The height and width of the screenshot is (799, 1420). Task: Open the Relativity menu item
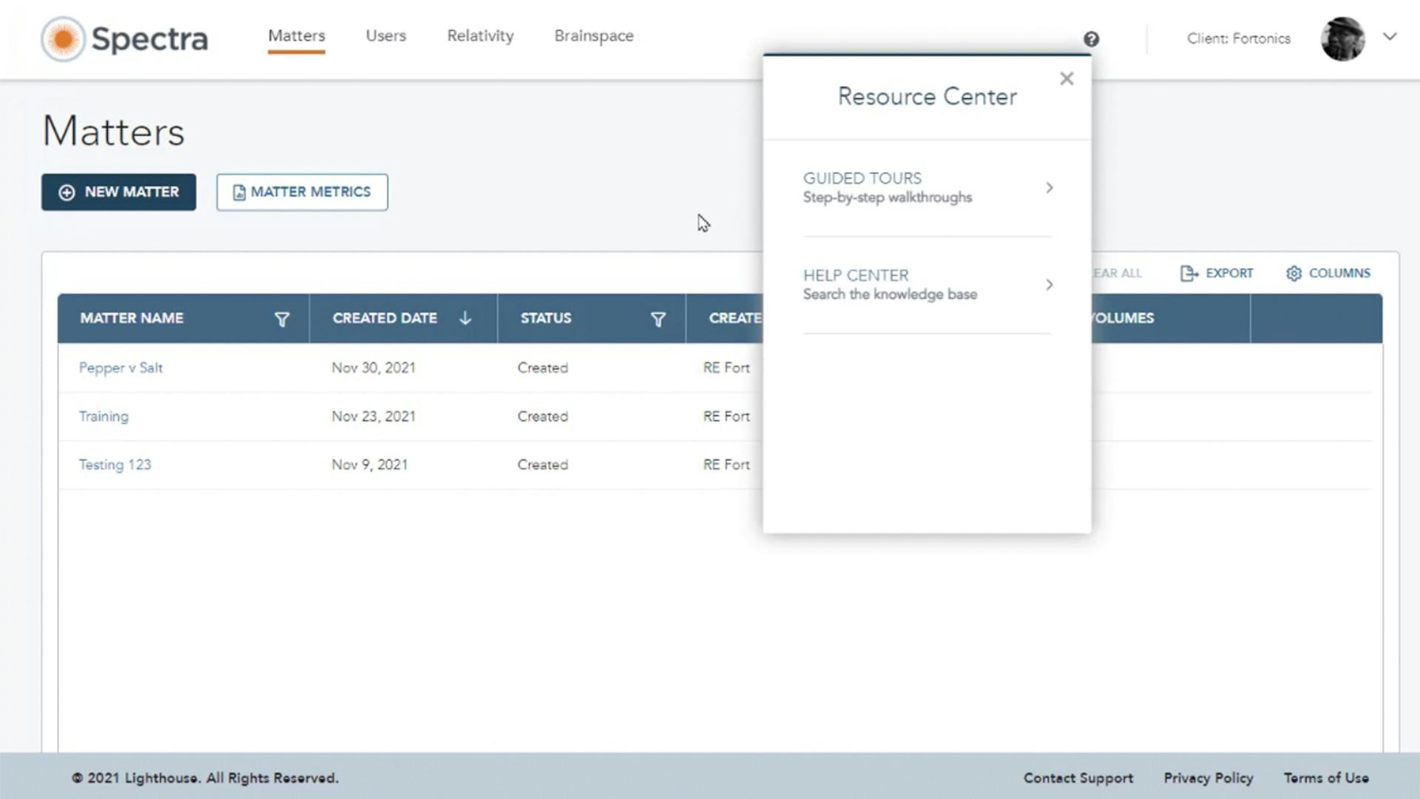480,36
